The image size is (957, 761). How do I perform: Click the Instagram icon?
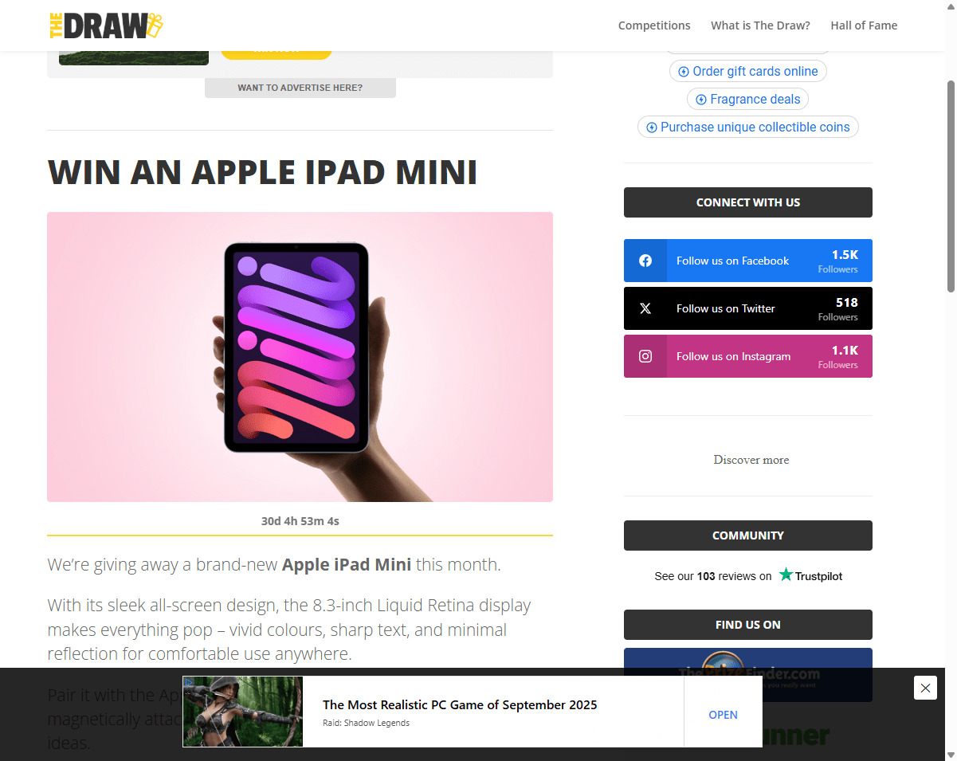(645, 356)
